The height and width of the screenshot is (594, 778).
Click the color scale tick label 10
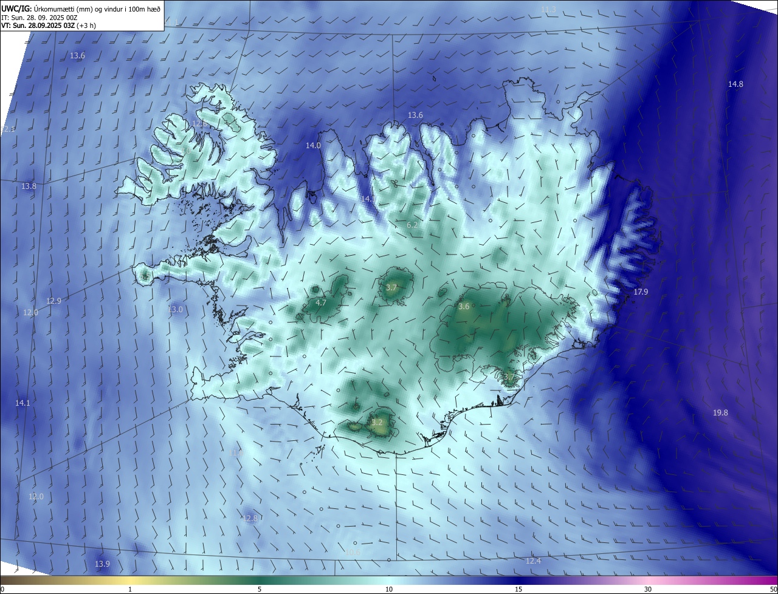[389, 589]
